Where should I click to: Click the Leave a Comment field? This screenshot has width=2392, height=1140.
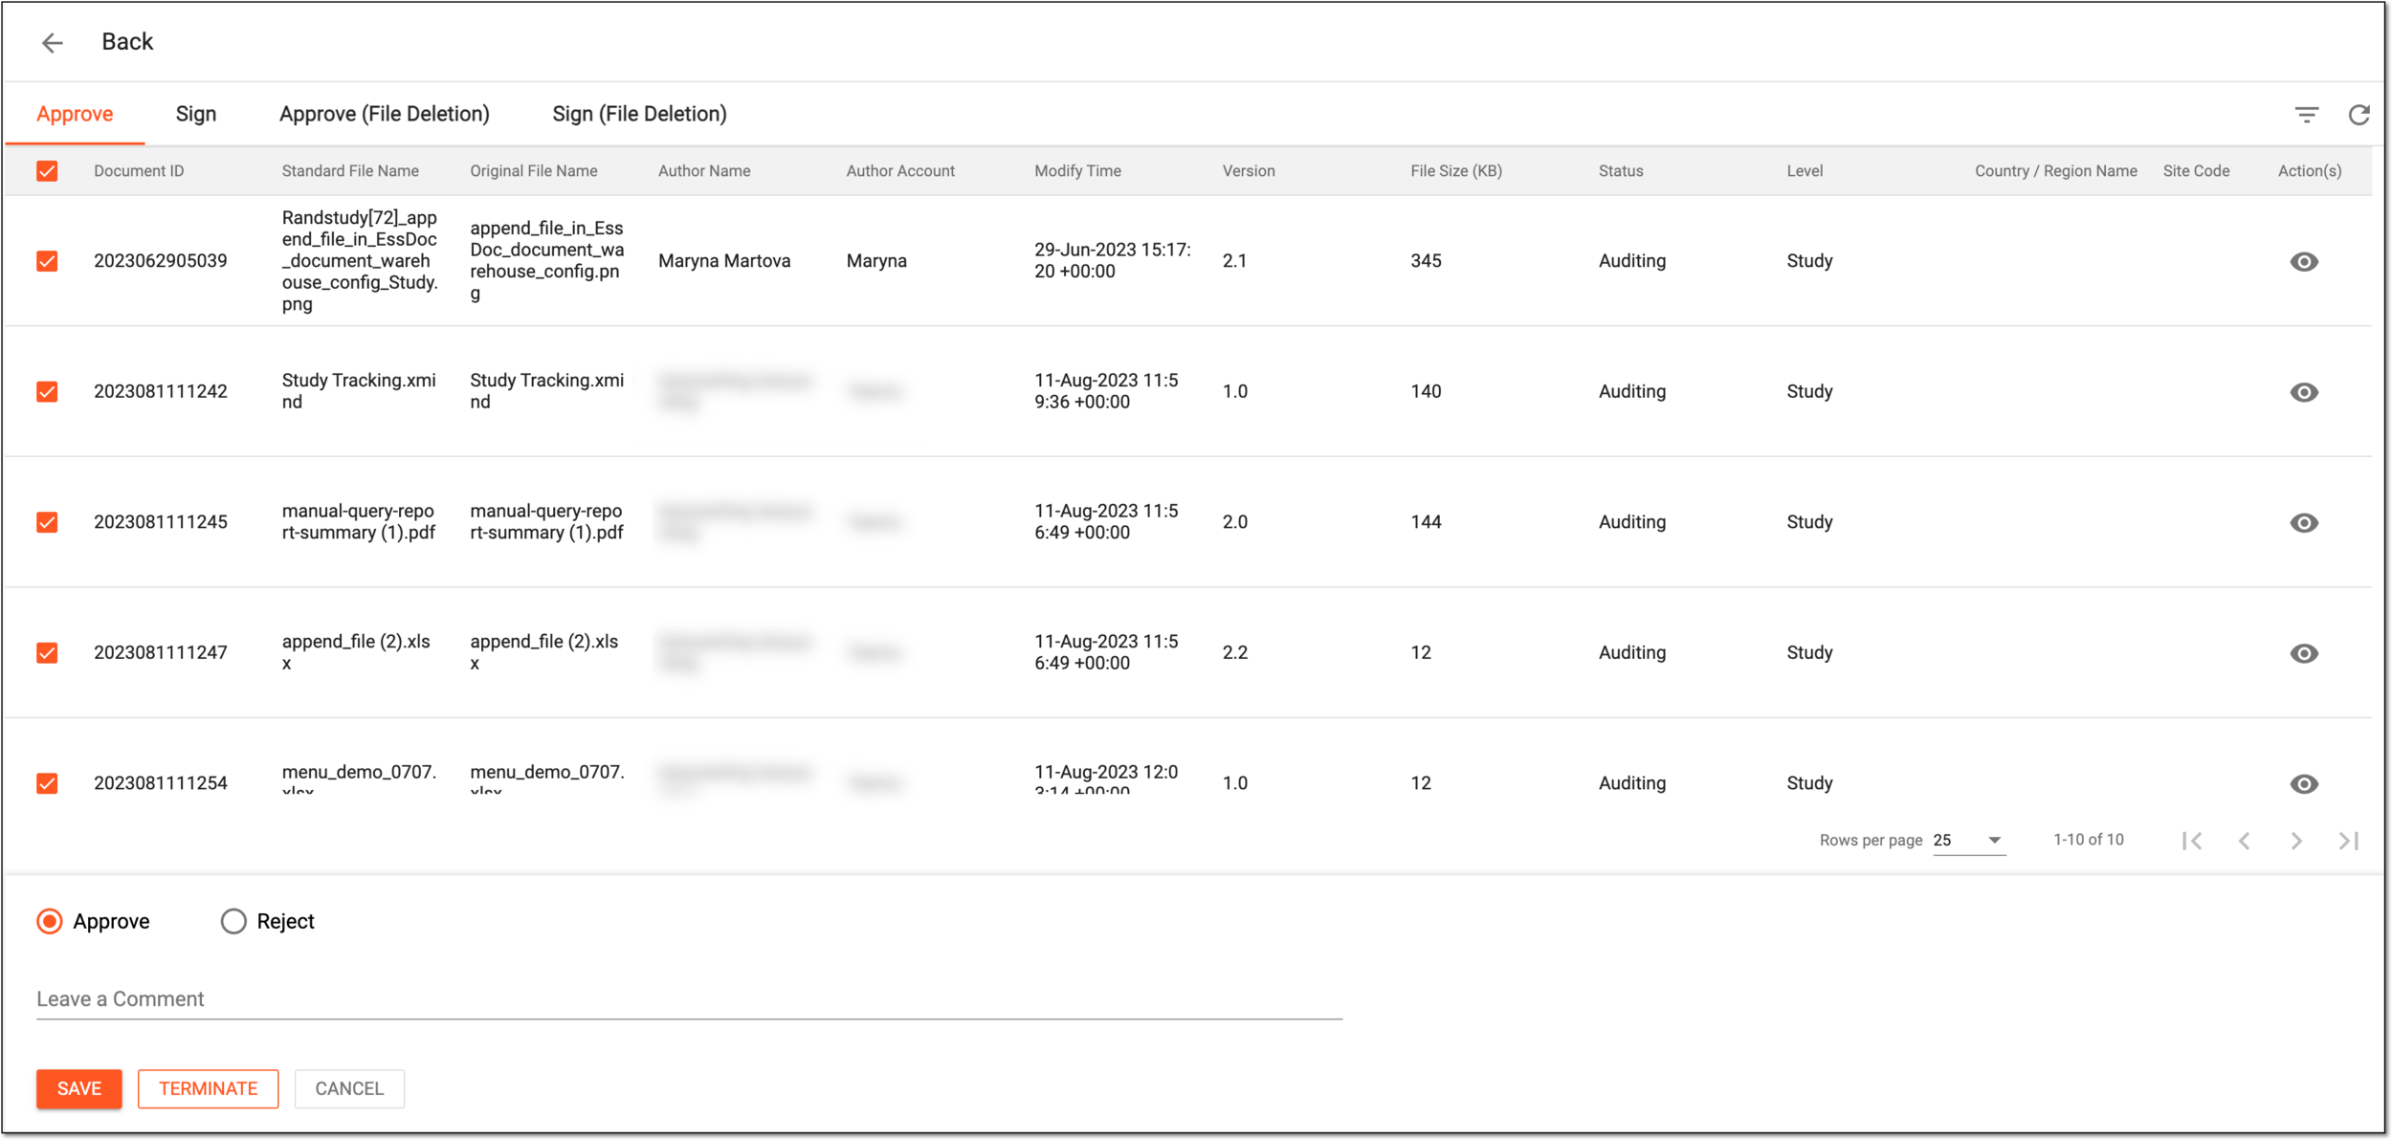coord(689,999)
